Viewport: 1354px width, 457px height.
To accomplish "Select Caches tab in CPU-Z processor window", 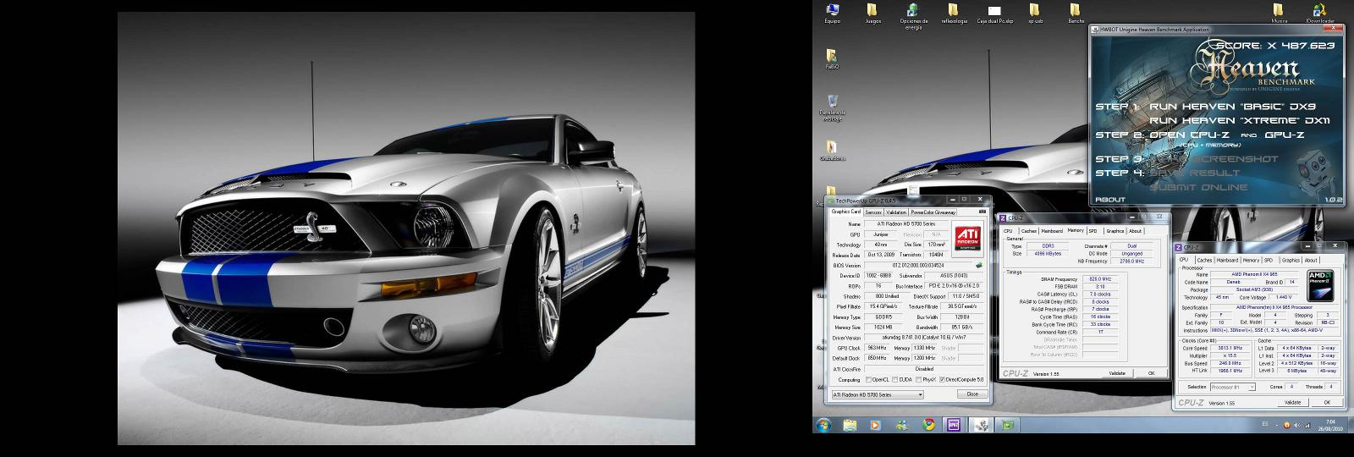I will 1204,260.
